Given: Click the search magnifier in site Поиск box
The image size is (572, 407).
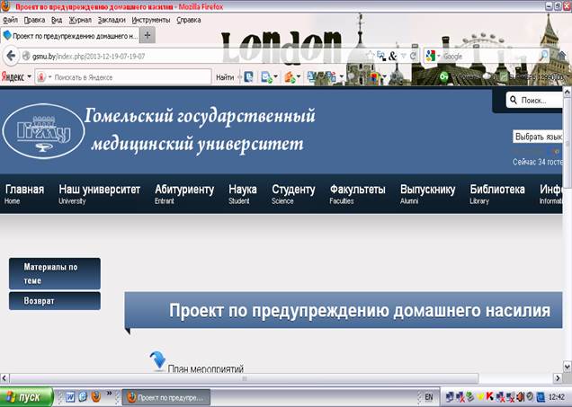Looking at the screenshot, I should coord(514,100).
